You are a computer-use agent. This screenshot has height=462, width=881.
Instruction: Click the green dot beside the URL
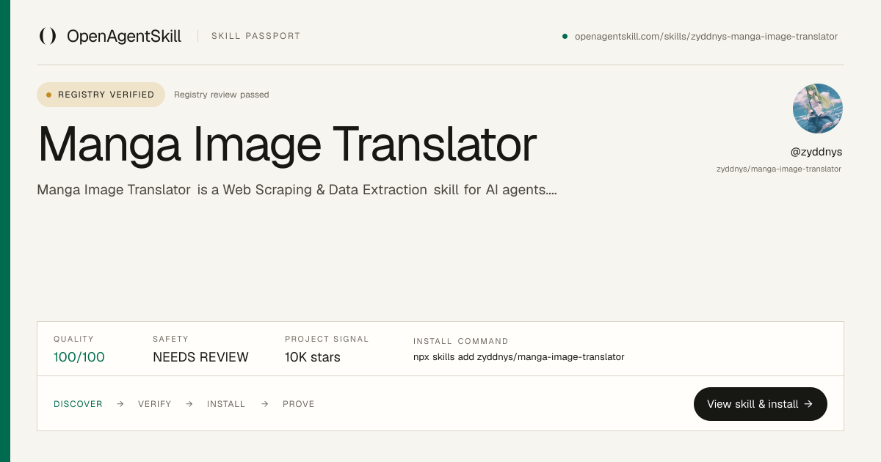(565, 36)
